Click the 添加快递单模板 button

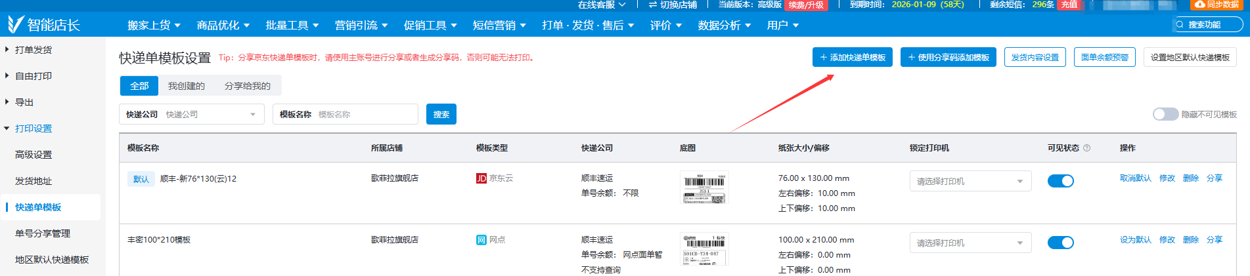[853, 58]
